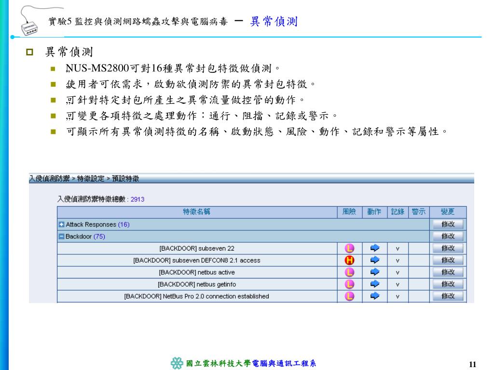494x370 pixels.
Task: Click the 特徵設定 breadcrumb
Action: 91,179
